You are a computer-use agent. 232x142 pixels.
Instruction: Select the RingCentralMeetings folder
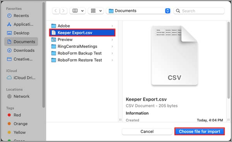point(82,46)
